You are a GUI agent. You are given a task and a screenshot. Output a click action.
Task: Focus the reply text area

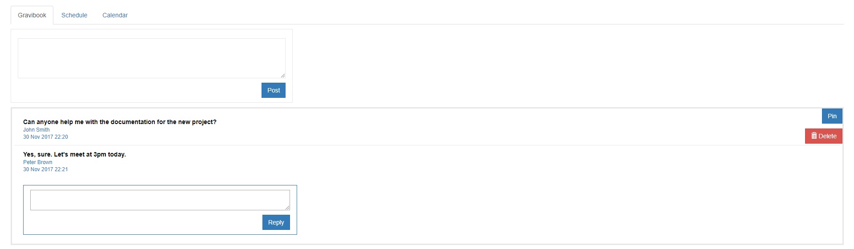pos(160,200)
